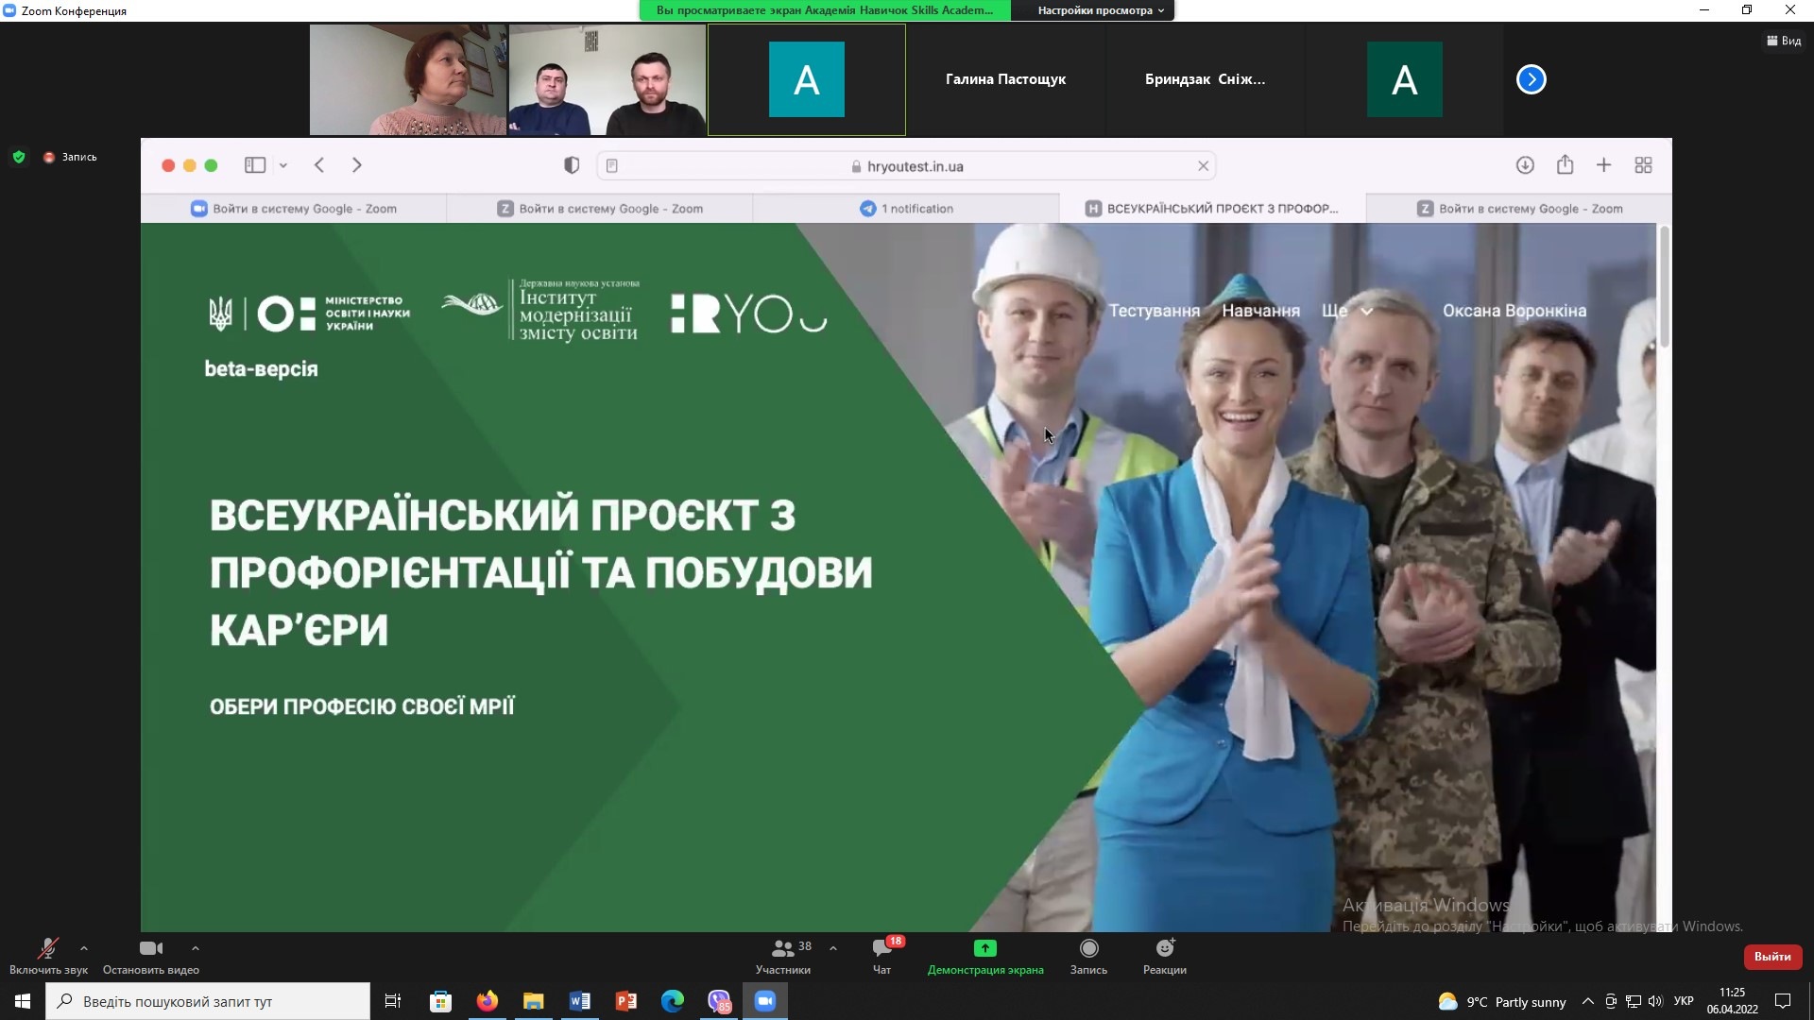Click the Record icon in the Zoom toolbar

pyautogui.click(x=1088, y=949)
